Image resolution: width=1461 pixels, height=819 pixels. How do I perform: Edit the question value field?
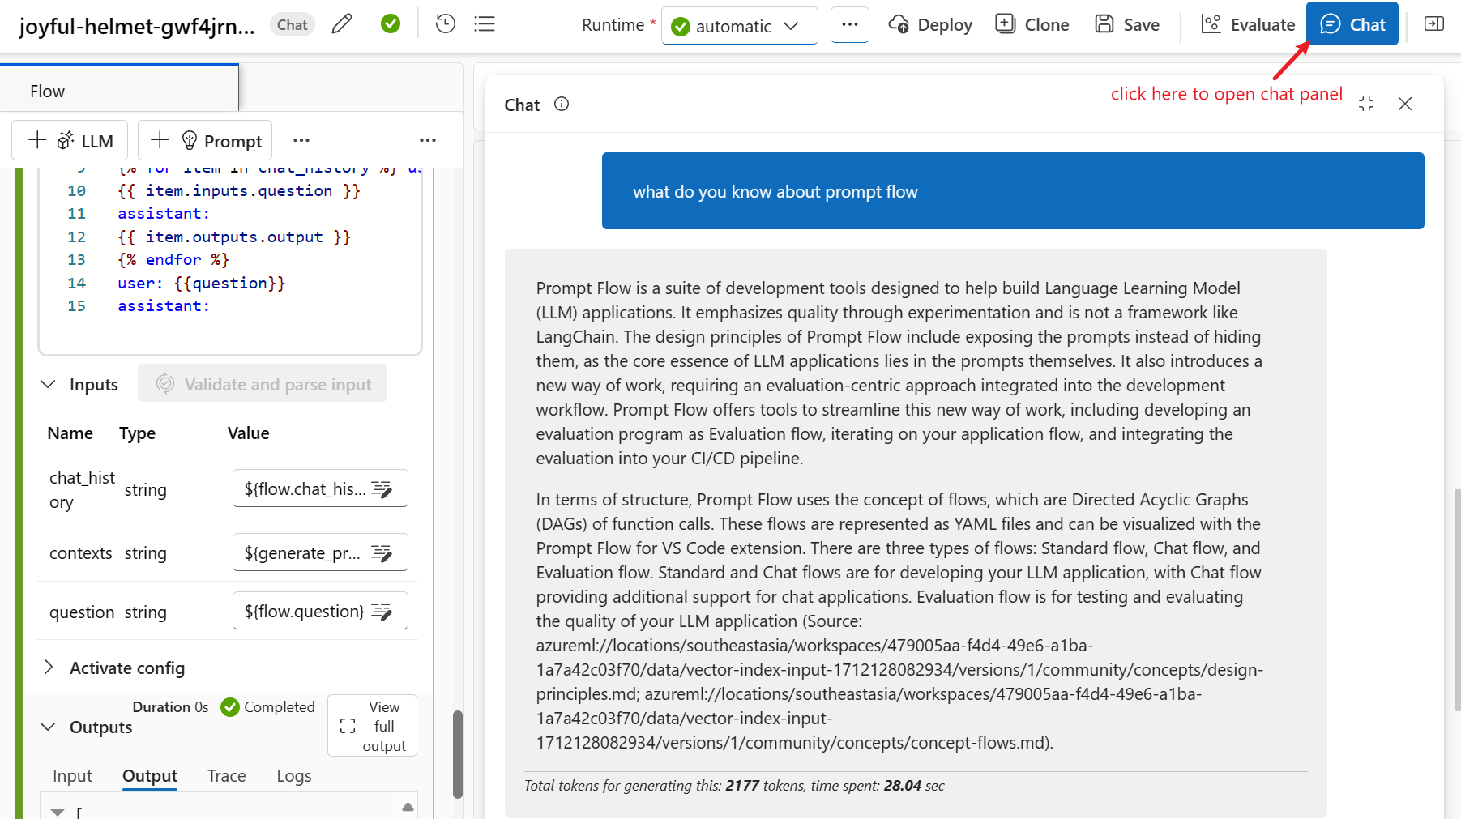(320, 611)
